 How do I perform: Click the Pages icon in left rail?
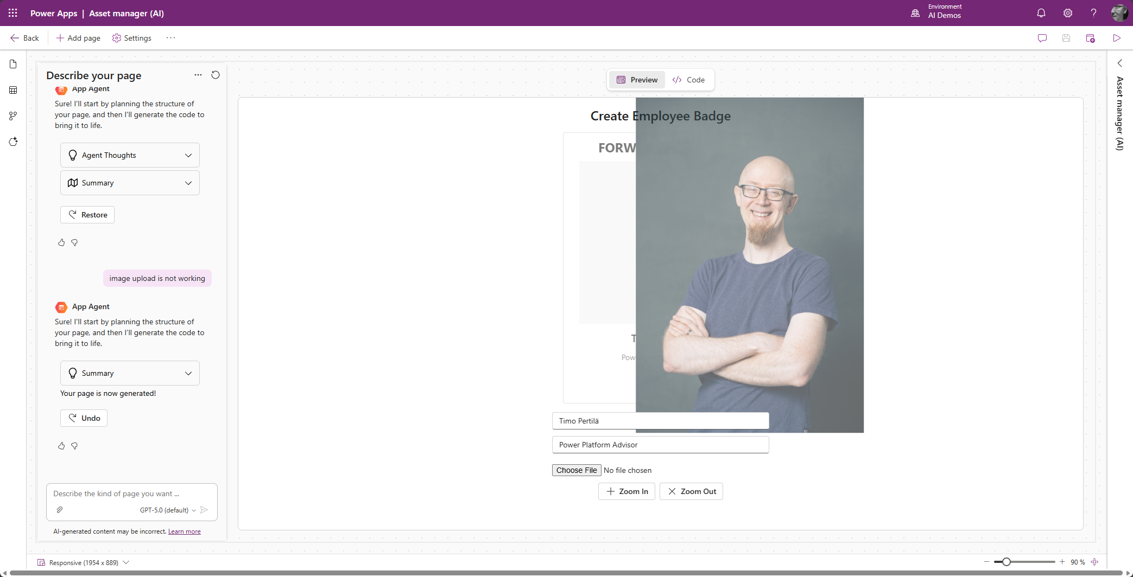click(x=13, y=65)
